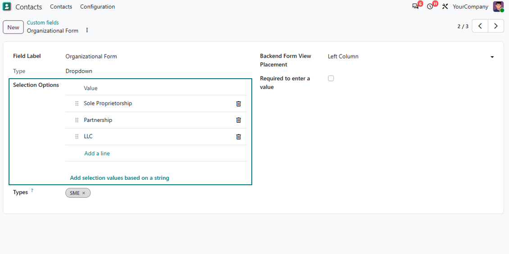Switch company via YourCompany
The height and width of the screenshot is (254, 509).
(x=470, y=6)
